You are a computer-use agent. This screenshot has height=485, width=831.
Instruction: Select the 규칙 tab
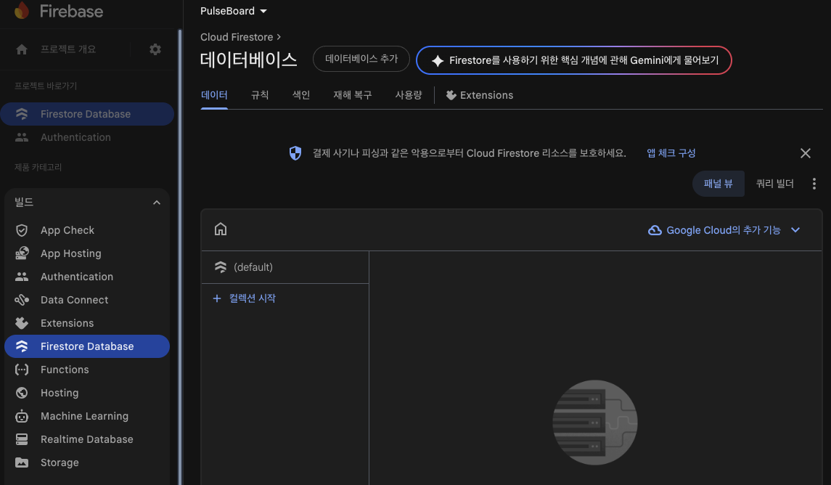click(x=260, y=95)
